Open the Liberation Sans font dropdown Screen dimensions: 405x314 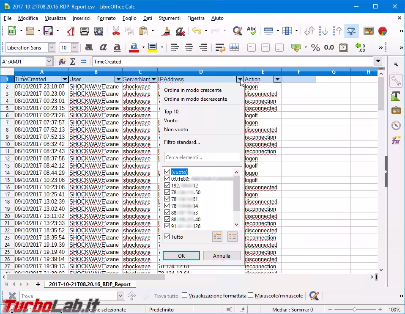pyautogui.click(x=52, y=48)
